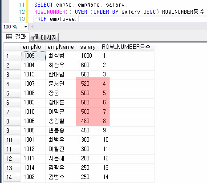
Task: Click empNo cell 1007
Action: [33, 84]
